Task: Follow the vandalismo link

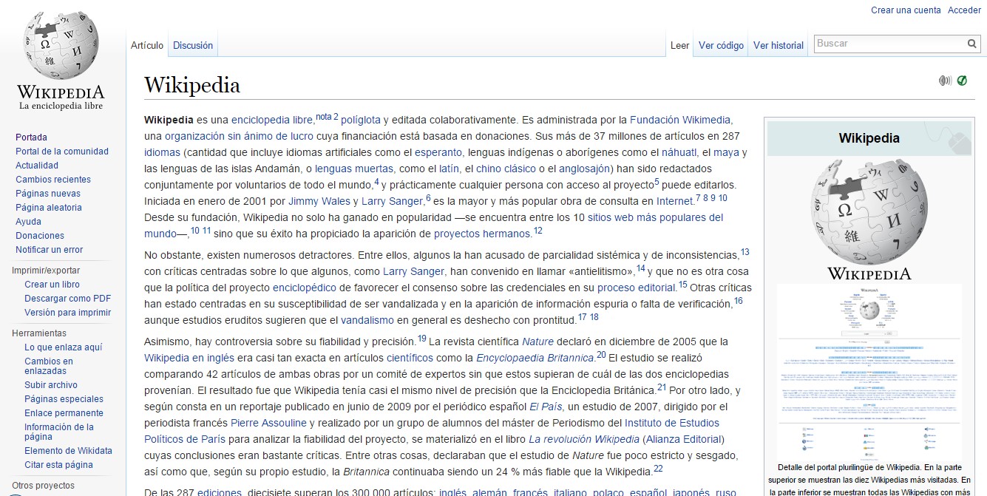Action: pos(367,320)
